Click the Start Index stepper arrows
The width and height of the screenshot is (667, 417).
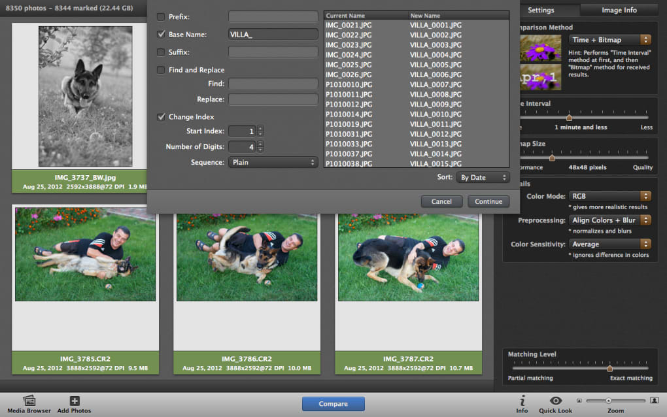pyautogui.click(x=260, y=131)
